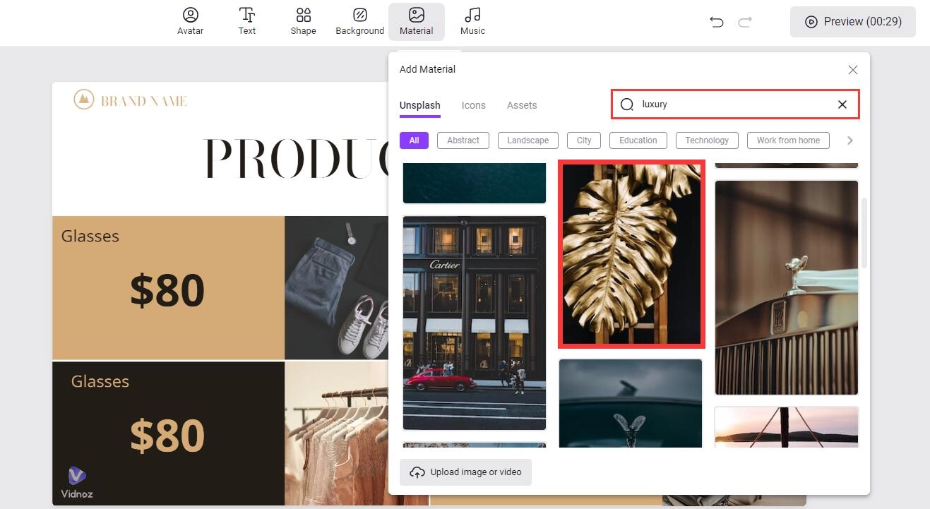Select the All category filter

[x=414, y=140]
